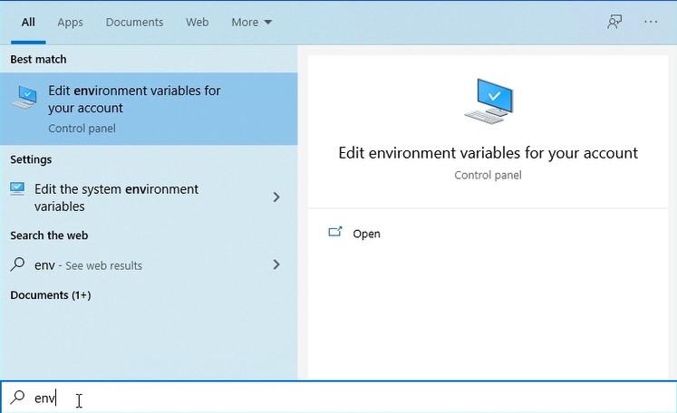Click the Open icon in preview pane

tap(335, 233)
